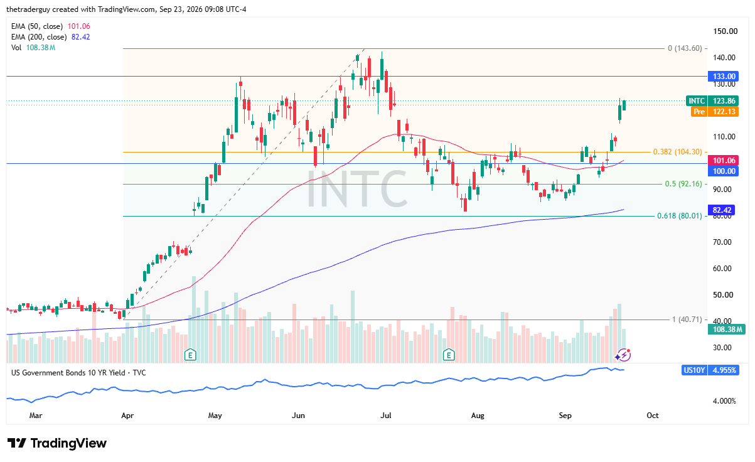
Task: Select the Fibonacci 1 (40.71) level label
Action: point(687,320)
